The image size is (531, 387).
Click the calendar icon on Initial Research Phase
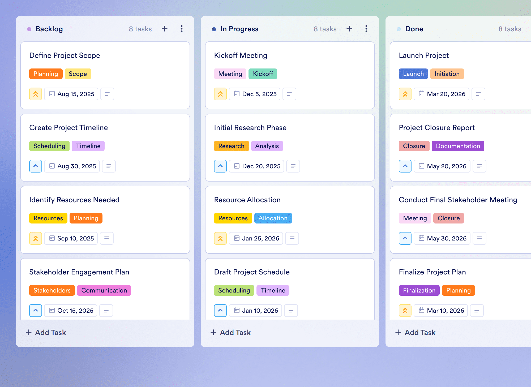tap(237, 166)
